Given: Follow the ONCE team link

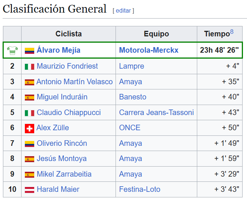Looking at the screenshot, I should tap(130, 128).
